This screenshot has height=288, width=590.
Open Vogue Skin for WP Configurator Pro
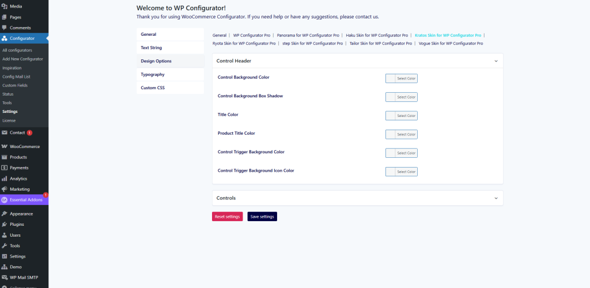pyautogui.click(x=451, y=44)
